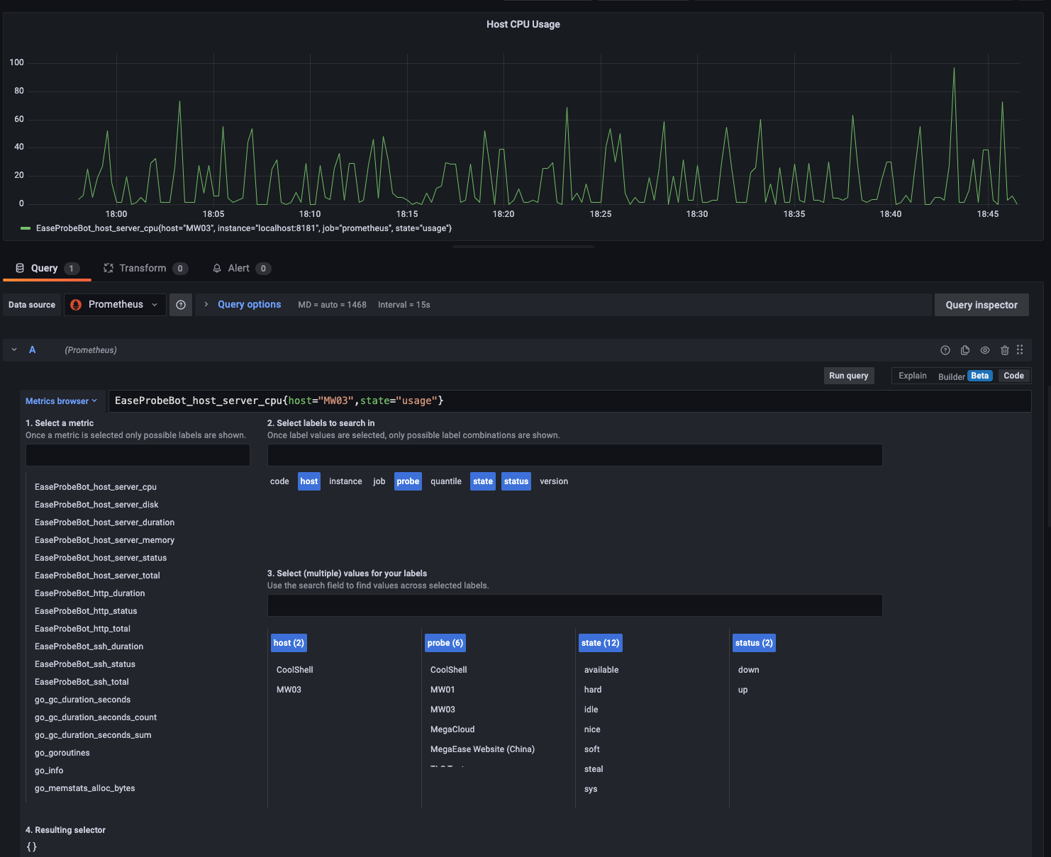Expand Query options section
The image size is (1051, 857).
point(206,305)
